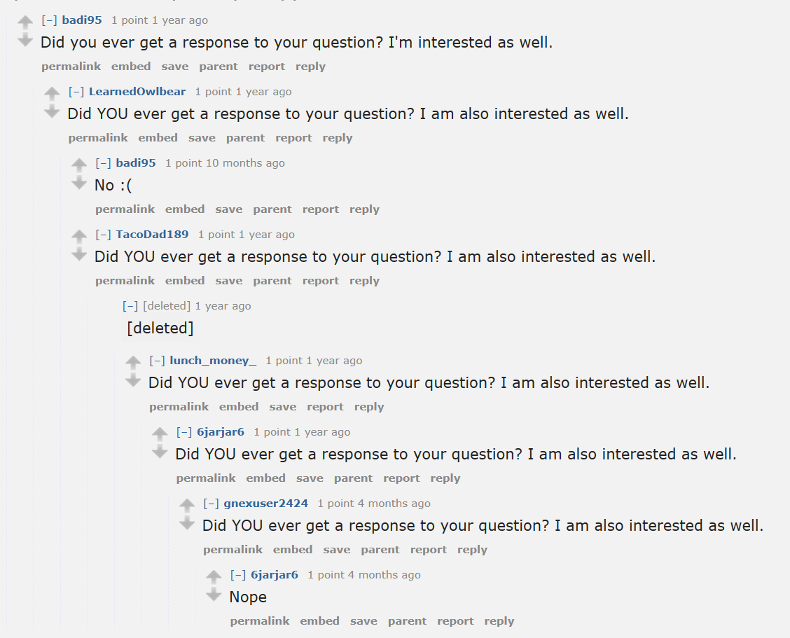Screen dimensions: 790x638
Task: Collapse badi95's top comment thread
Action: 49,20
